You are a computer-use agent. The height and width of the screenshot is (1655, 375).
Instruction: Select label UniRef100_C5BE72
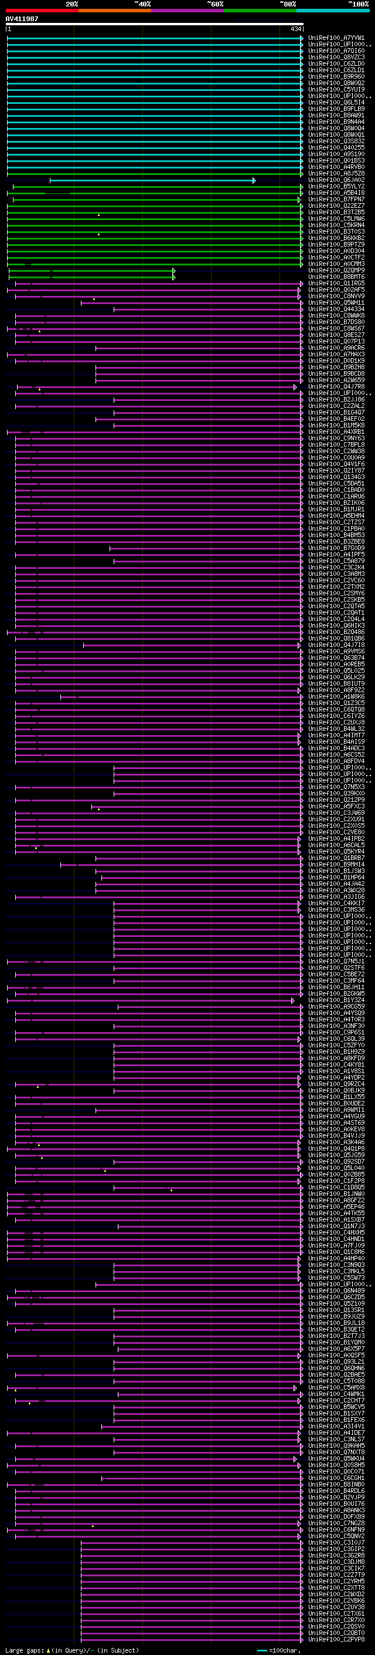coord(336,974)
